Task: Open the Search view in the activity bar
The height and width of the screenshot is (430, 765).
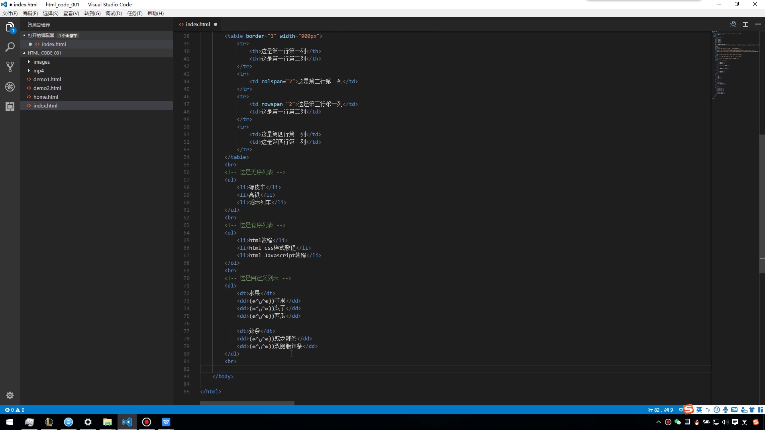Action: pyautogui.click(x=10, y=47)
